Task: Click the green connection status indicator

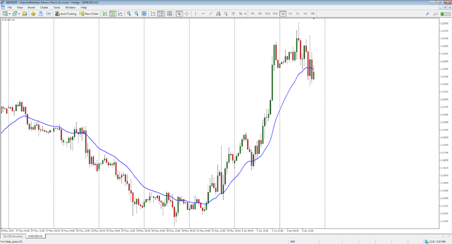Action: click(x=445, y=14)
